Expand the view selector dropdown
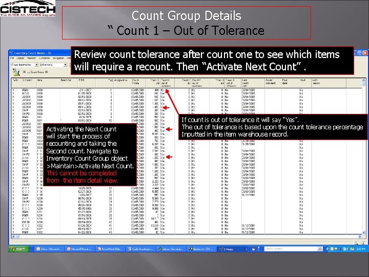369x277 pixels. (36, 65)
